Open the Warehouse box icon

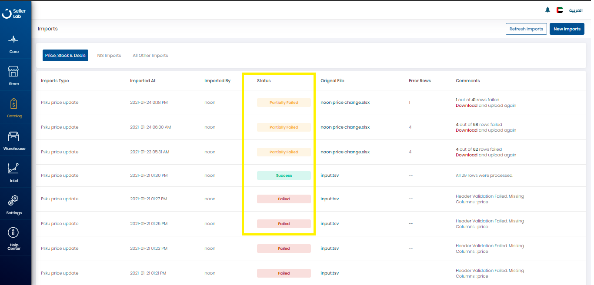(14, 136)
